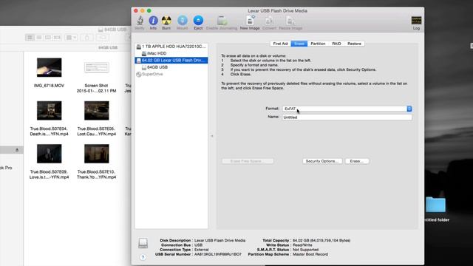This screenshot has width=473, height=266.
Task: Click the Finder share button
Action: pyautogui.click(x=87, y=38)
